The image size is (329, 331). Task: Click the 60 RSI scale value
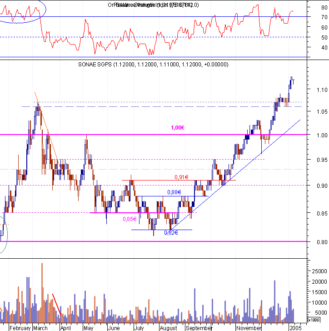[x=324, y=27]
